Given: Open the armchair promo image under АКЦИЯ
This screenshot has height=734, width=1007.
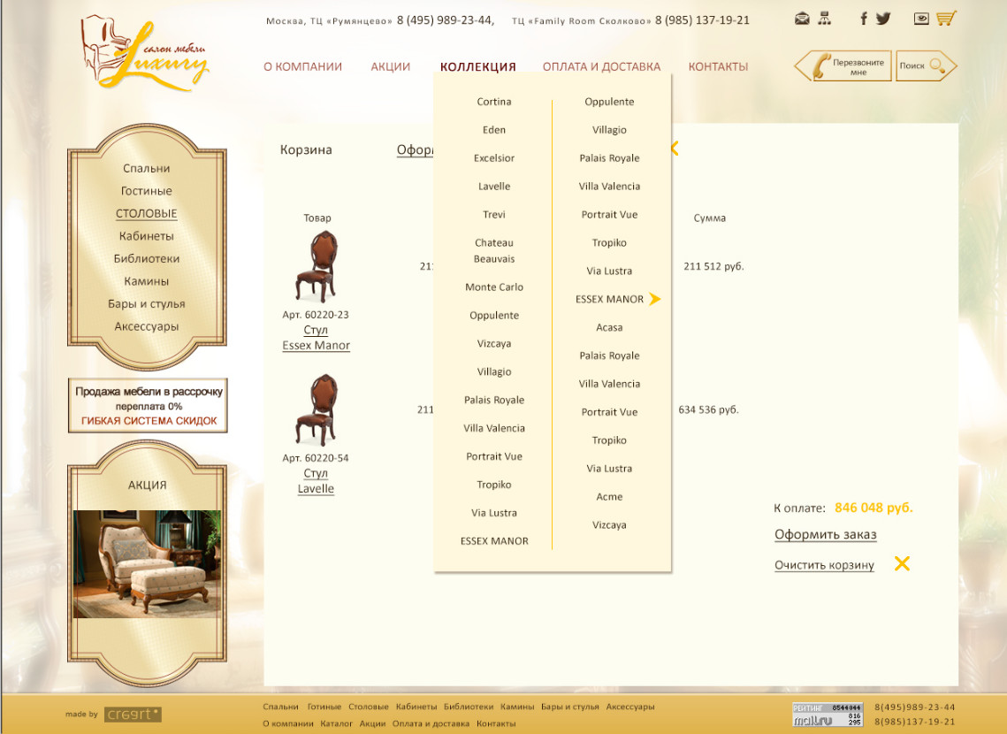Looking at the screenshot, I should coord(147,564).
